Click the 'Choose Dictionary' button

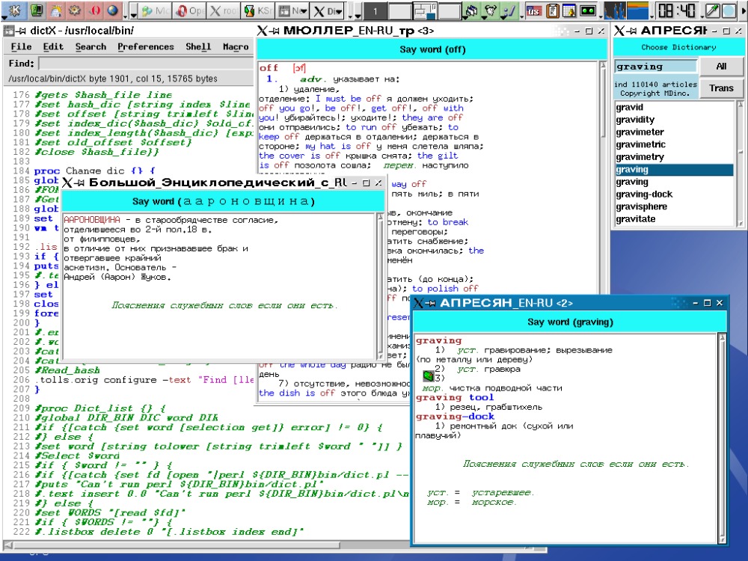[678, 47]
